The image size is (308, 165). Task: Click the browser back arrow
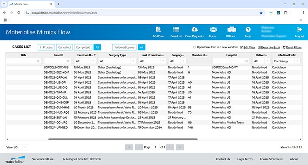pos(4,13)
